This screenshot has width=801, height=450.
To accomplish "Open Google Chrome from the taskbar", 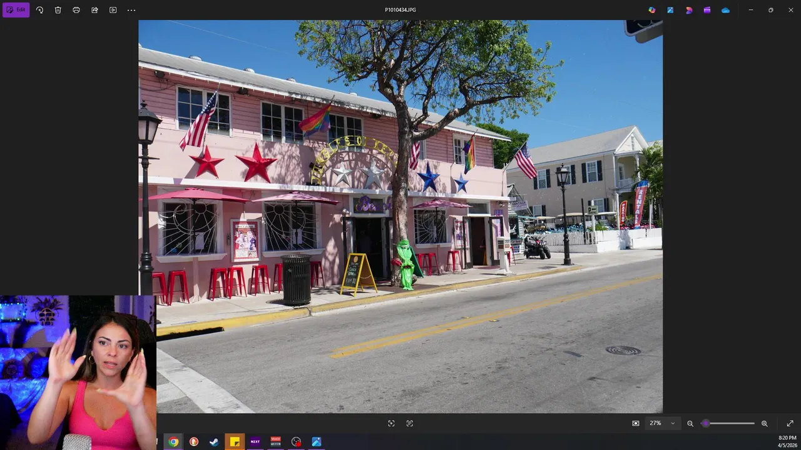I will [173, 442].
